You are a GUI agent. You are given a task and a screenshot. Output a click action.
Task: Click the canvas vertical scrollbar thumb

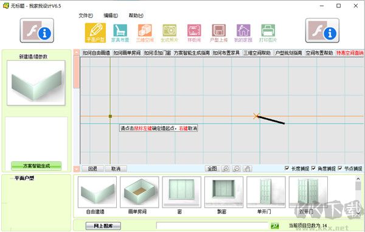point(77,72)
